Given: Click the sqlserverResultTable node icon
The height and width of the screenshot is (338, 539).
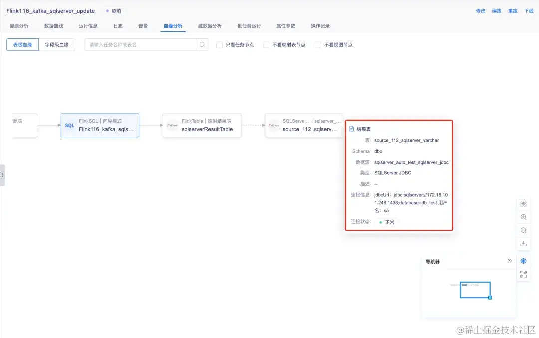Looking at the screenshot, I should pyautogui.click(x=172, y=125).
